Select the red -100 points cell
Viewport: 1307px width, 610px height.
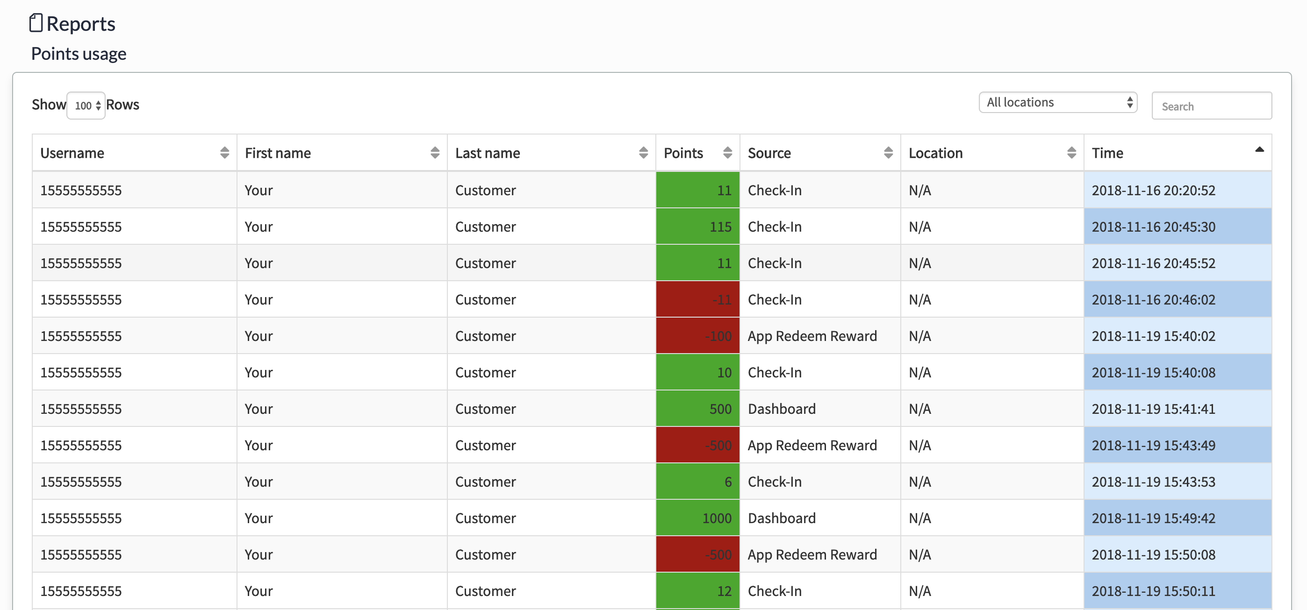pyautogui.click(x=697, y=336)
